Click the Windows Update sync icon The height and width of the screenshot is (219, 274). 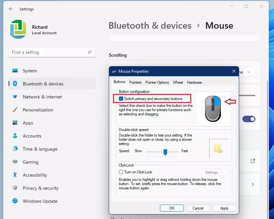tap(15, 201)
